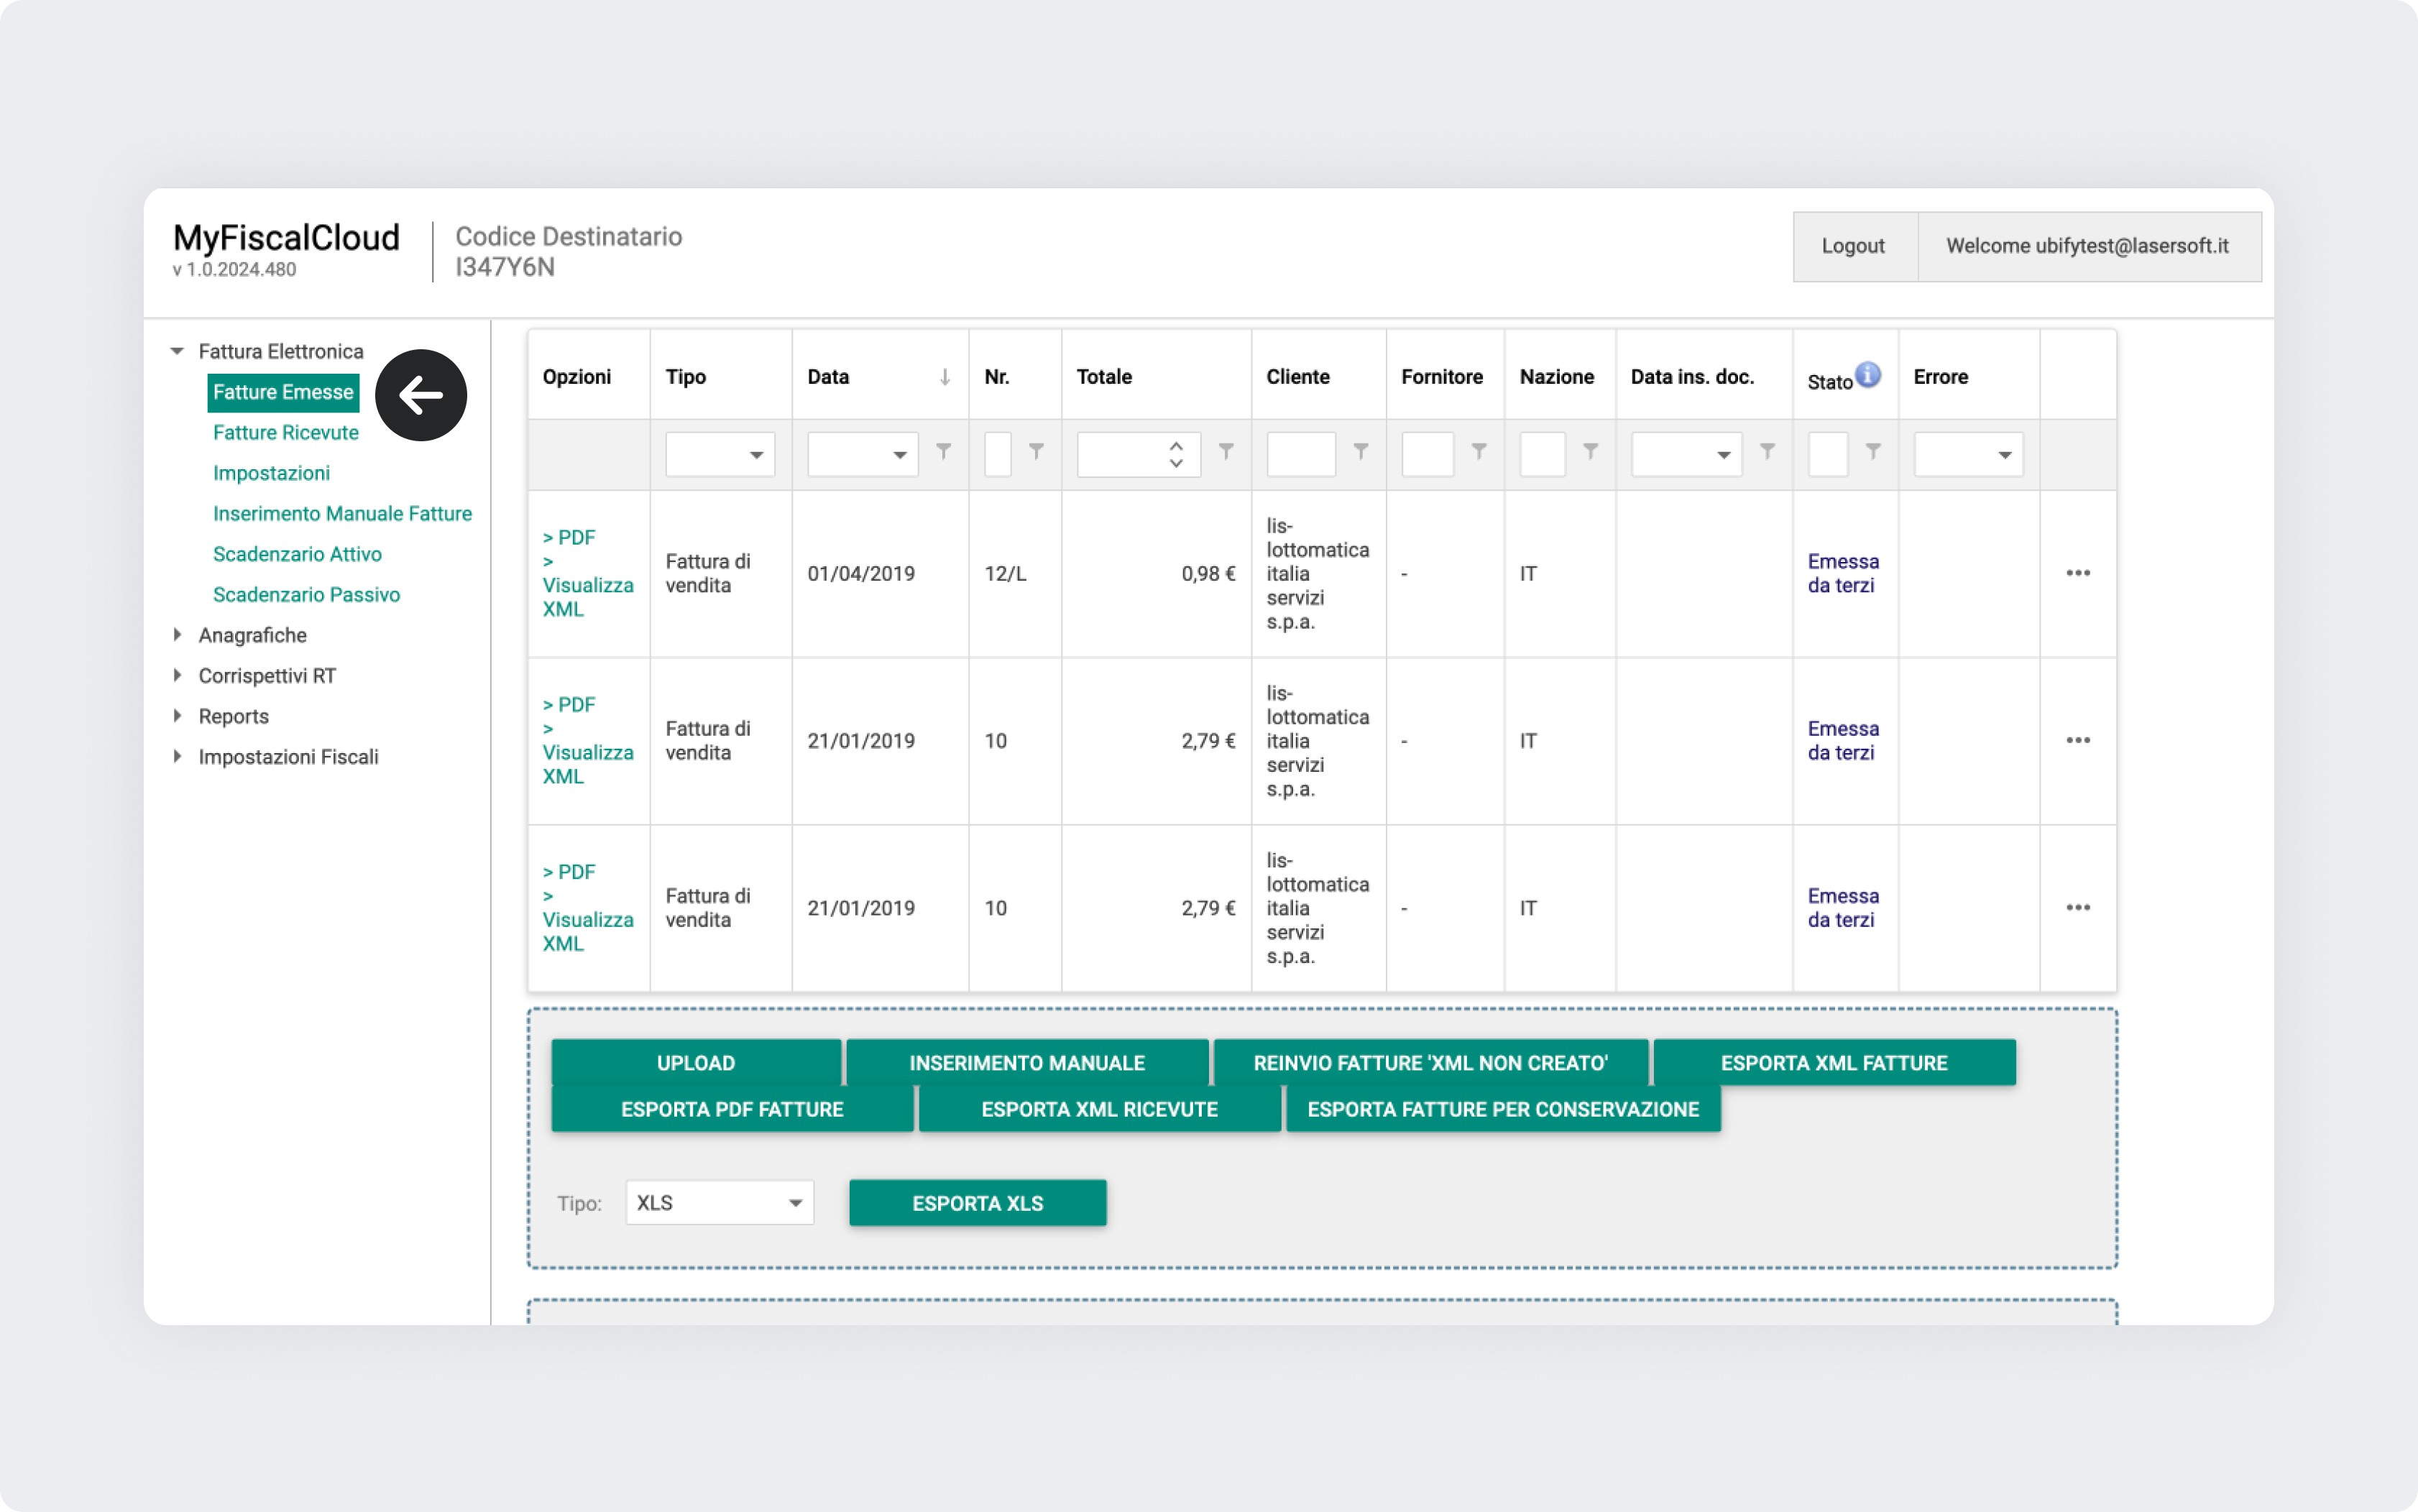Increase the Totale filter value stepper
The image size is (2418, 1512).
pyautogui.click(x=1176, y=446)
